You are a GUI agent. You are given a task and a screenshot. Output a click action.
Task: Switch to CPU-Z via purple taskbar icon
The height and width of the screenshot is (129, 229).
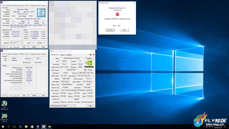tap(38, 126)
